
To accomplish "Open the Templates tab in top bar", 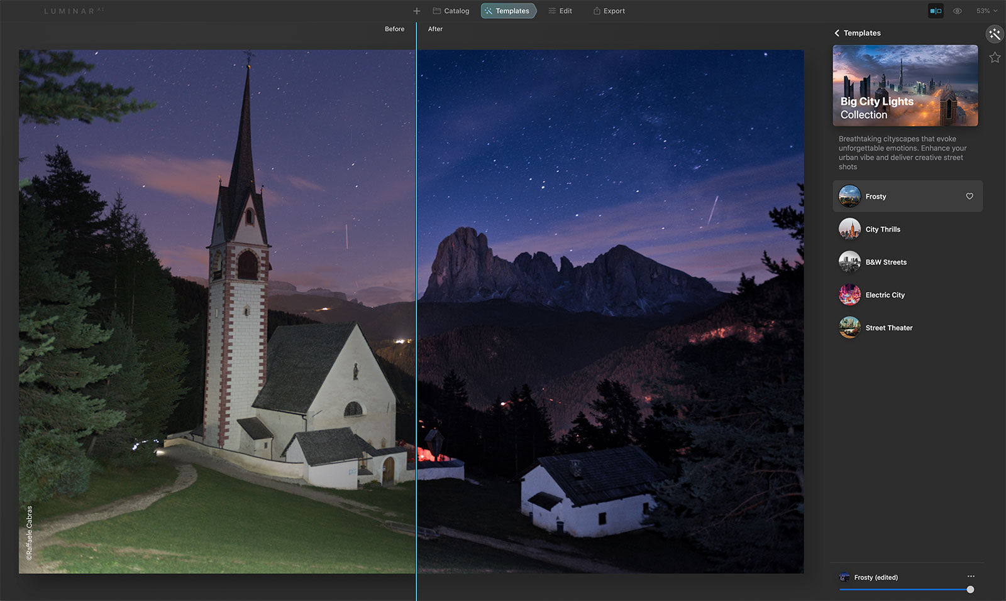I will [508, 11].
